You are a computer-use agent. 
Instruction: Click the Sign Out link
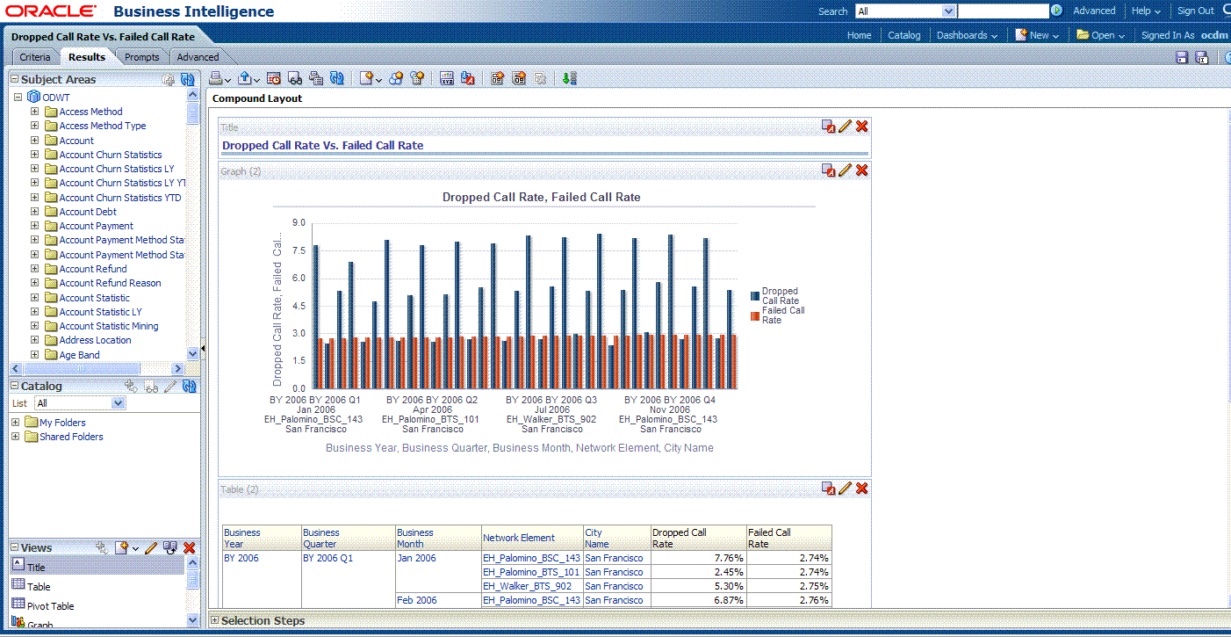tap(1195, 11)
